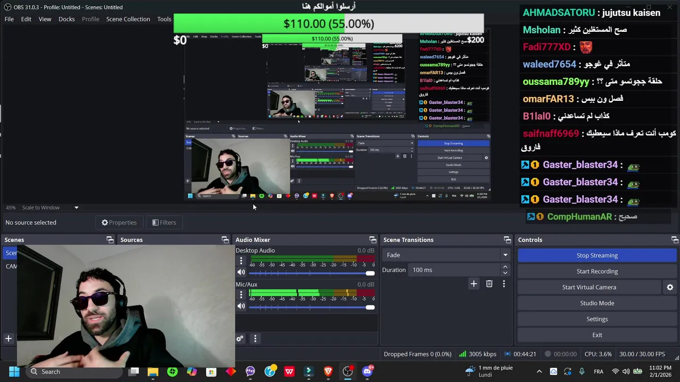
Task: Add a configurable transition with the plus icon
Action: pos(473,284)
